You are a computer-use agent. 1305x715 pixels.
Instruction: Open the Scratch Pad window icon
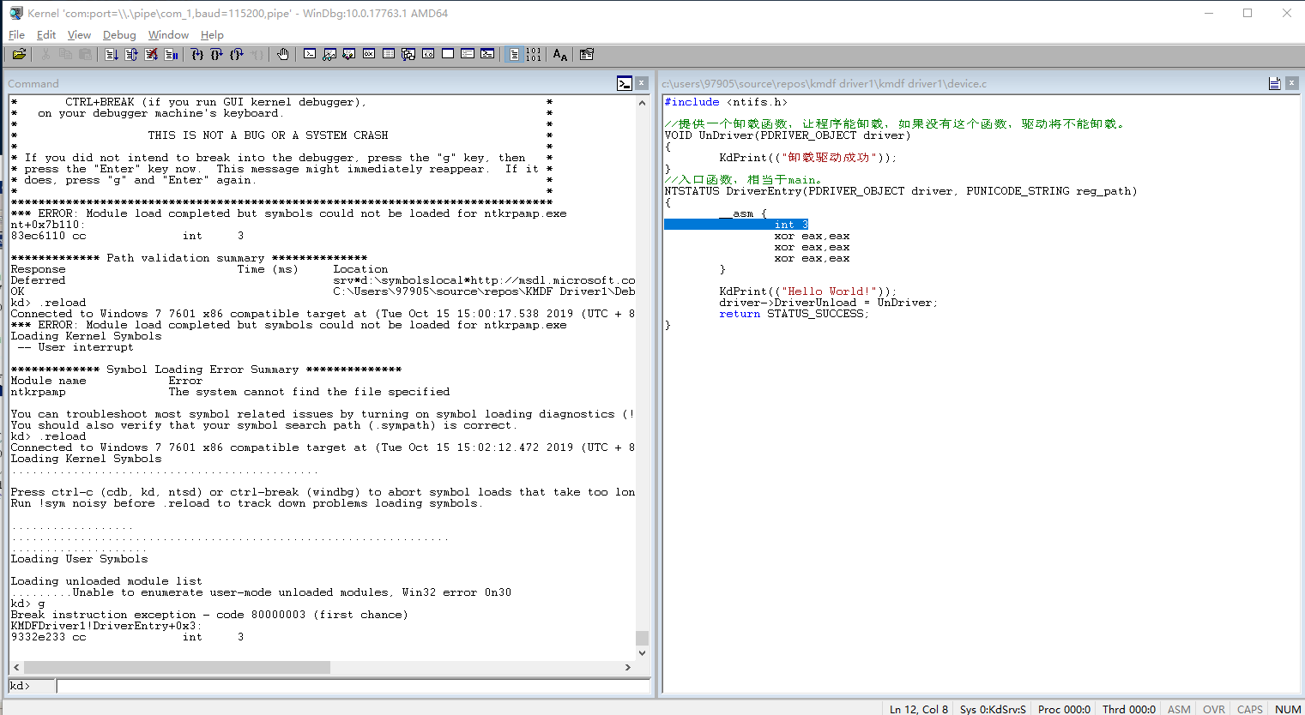click(x=448, y=54)
